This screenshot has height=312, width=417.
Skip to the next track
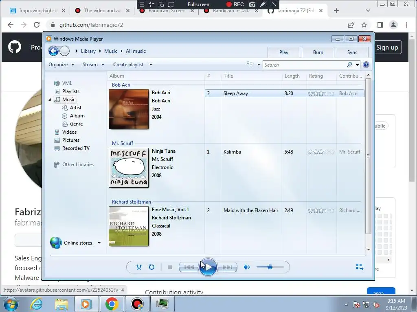tap(227, 267)
